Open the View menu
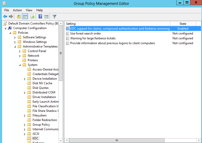The width and height of the screenshot is (202, 143). click(29, 10)
